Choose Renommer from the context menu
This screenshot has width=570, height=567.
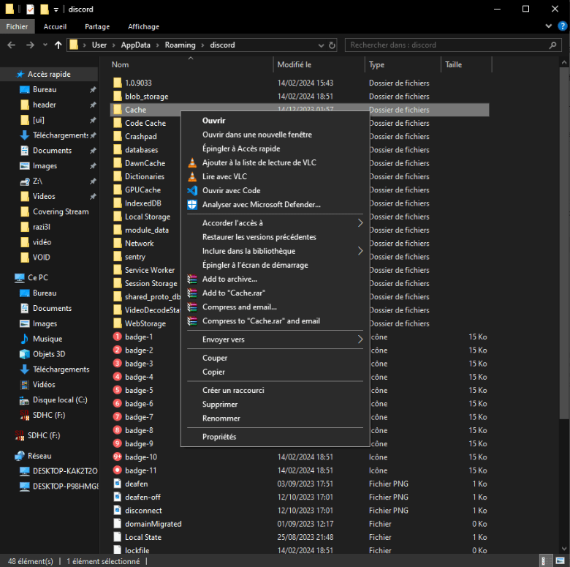(221, 418)
